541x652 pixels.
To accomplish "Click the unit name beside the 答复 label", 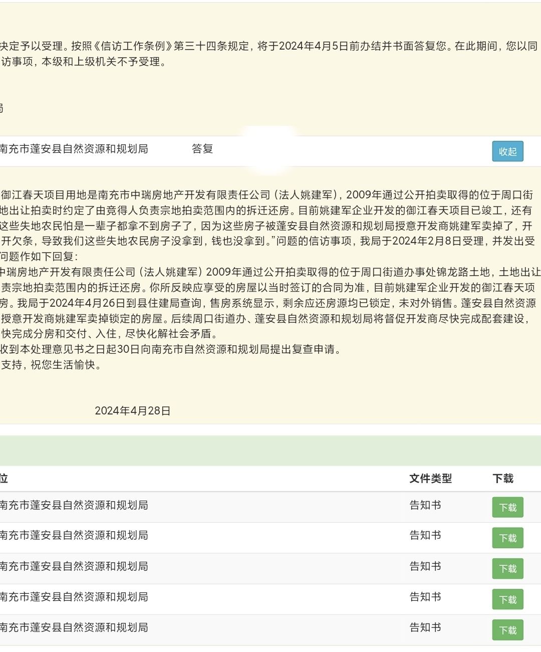I will (74, 149).
